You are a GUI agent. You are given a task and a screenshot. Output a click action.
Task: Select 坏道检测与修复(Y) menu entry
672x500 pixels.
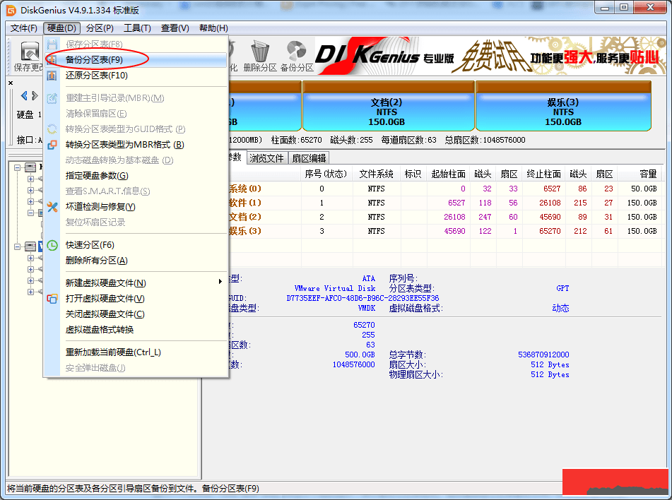[100, 207]
